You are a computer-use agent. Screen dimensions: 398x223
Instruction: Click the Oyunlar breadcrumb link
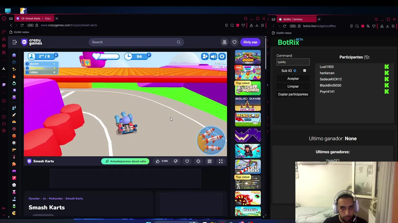[34, 199]
